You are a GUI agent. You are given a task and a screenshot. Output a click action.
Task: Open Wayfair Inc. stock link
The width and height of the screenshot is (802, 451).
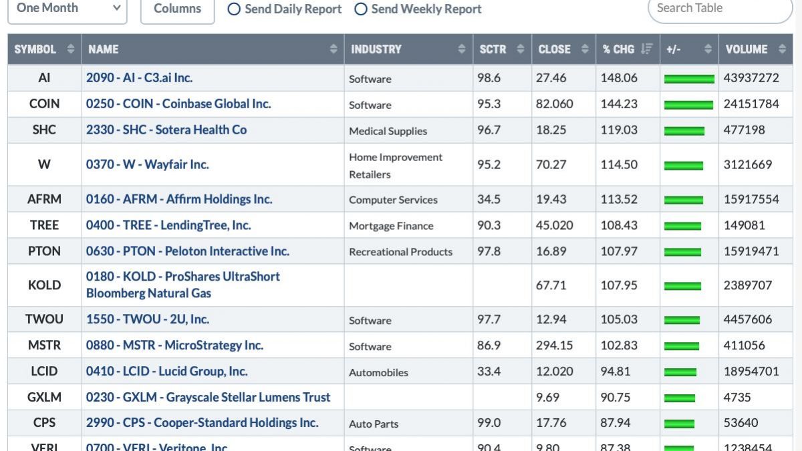click(x=148, y=164)
